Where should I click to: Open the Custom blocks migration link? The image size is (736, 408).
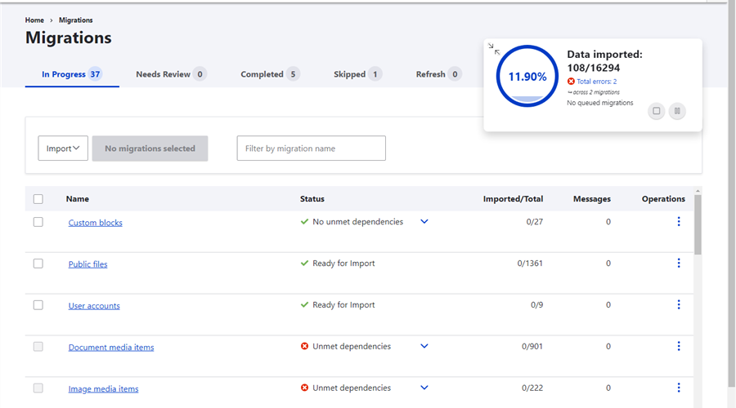point(96,223)
